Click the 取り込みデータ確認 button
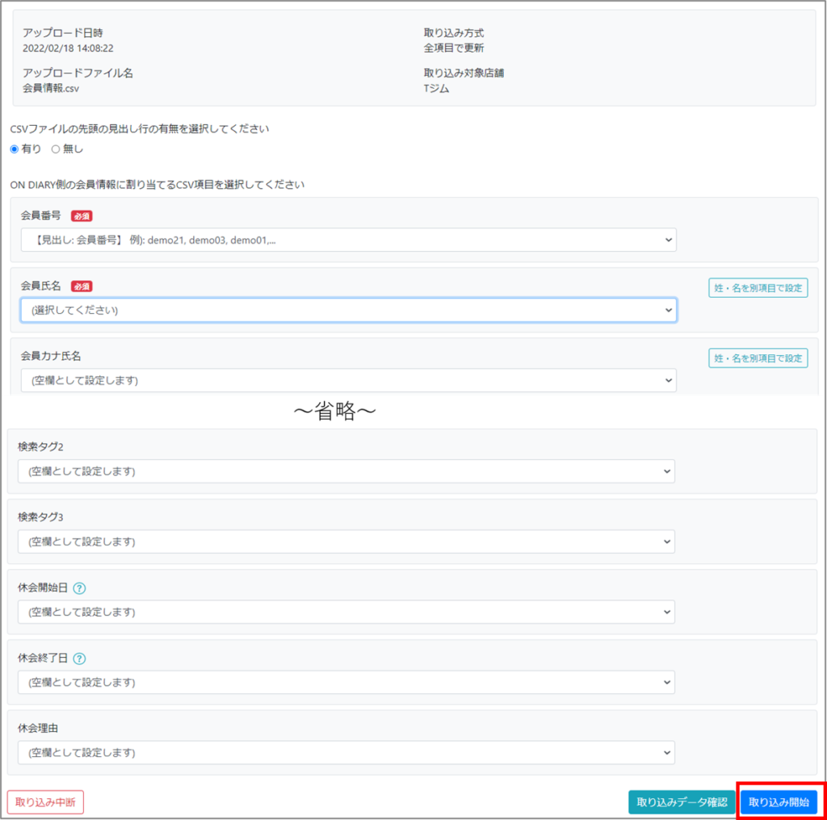This screenshot has width=827, height=820. pyautogui.click(x=682, y=802)
